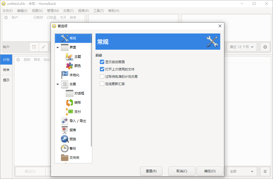Click the 文件夹 (Folders) icon
Viewport: 273px width, 179px height.
(x=64, y=157)
